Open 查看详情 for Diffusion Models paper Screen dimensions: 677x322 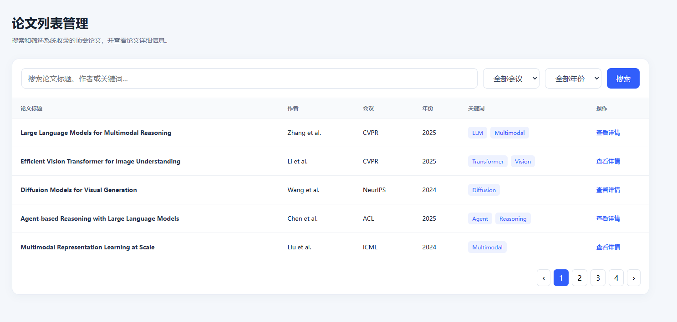(x=608, y=190)
